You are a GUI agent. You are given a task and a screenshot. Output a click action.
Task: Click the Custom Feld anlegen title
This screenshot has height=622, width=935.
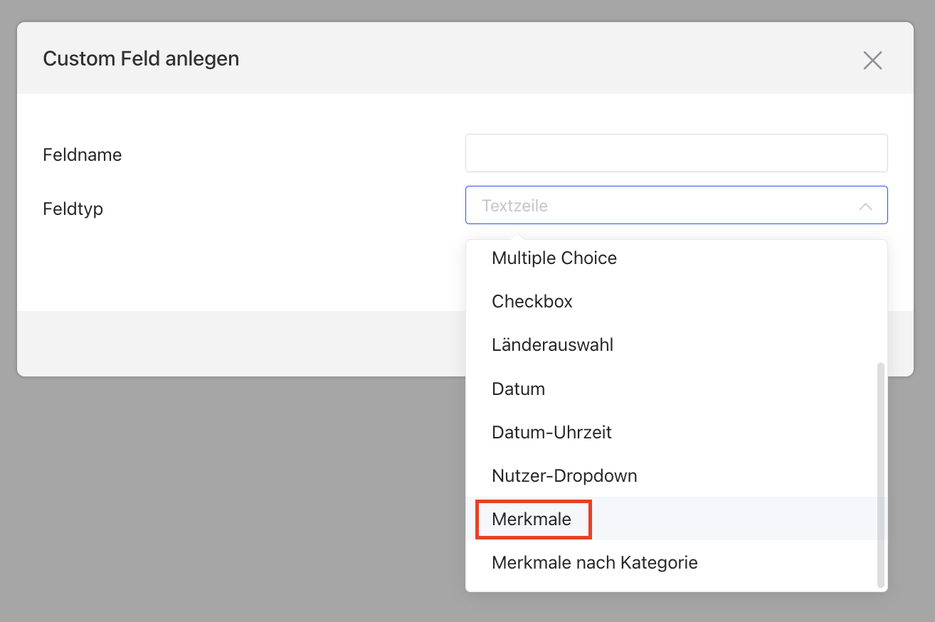[x=141, y=58]
